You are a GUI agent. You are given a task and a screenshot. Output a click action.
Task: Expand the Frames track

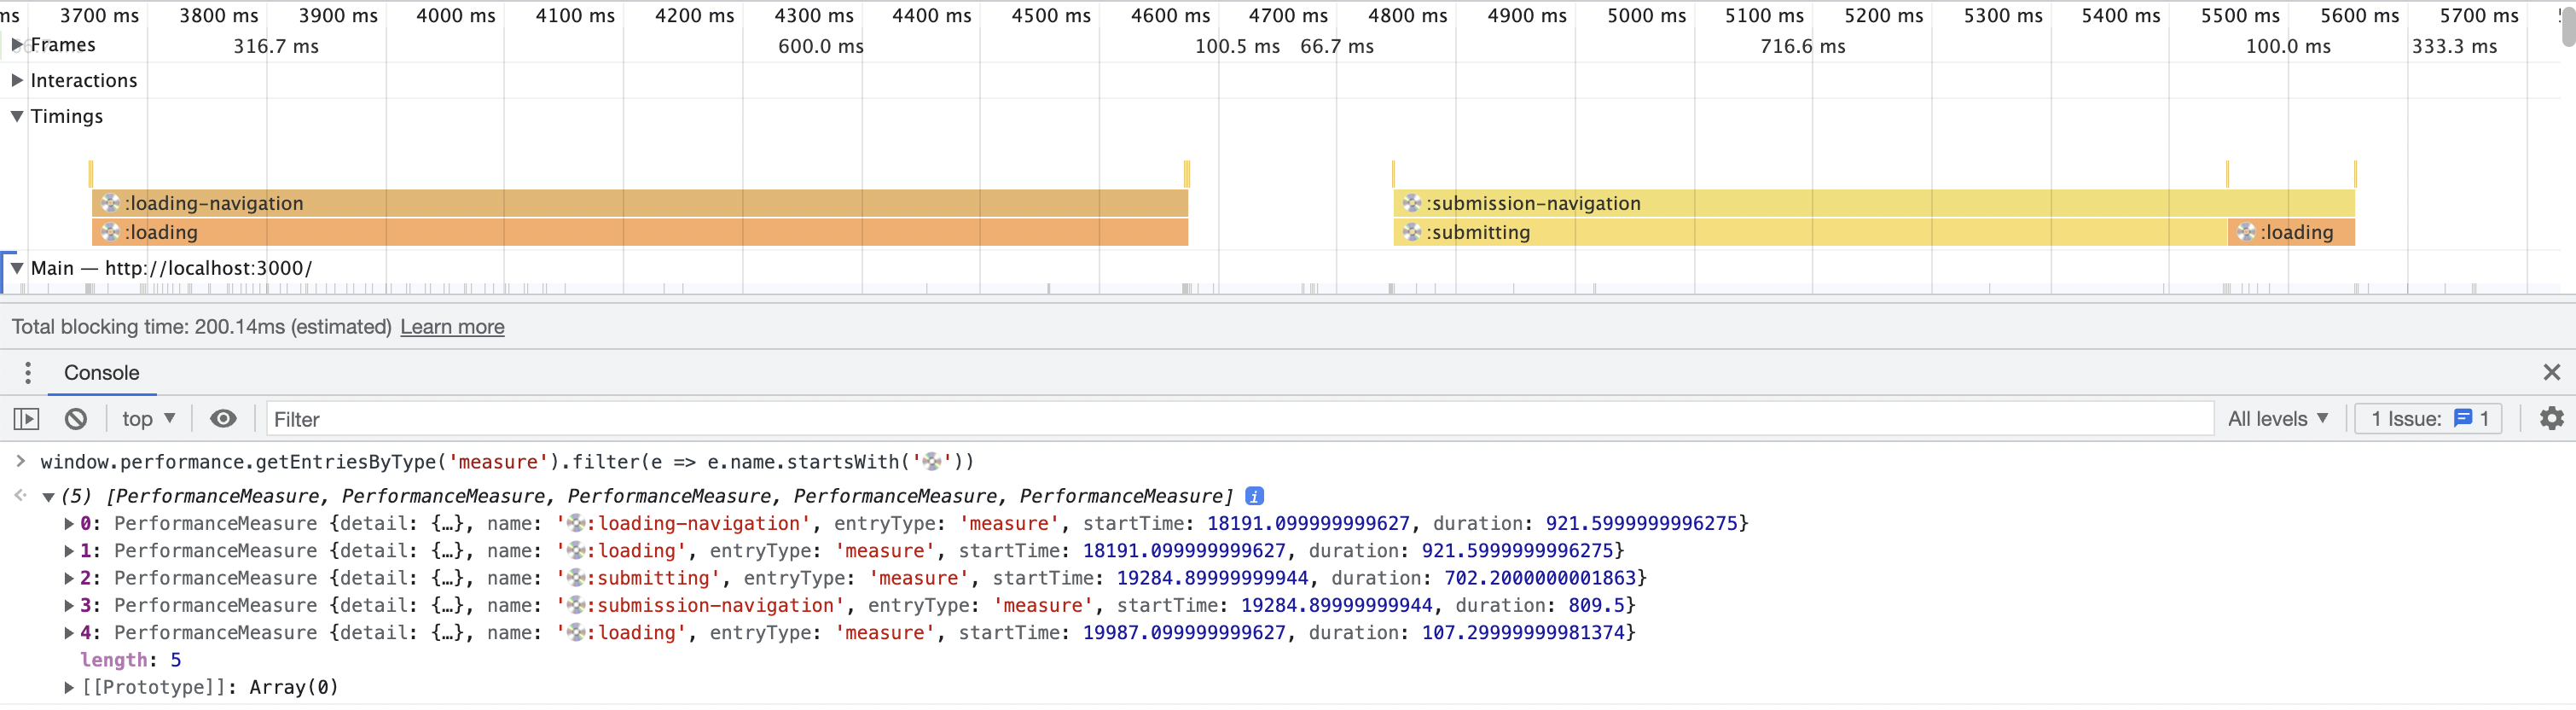(17, 45)
